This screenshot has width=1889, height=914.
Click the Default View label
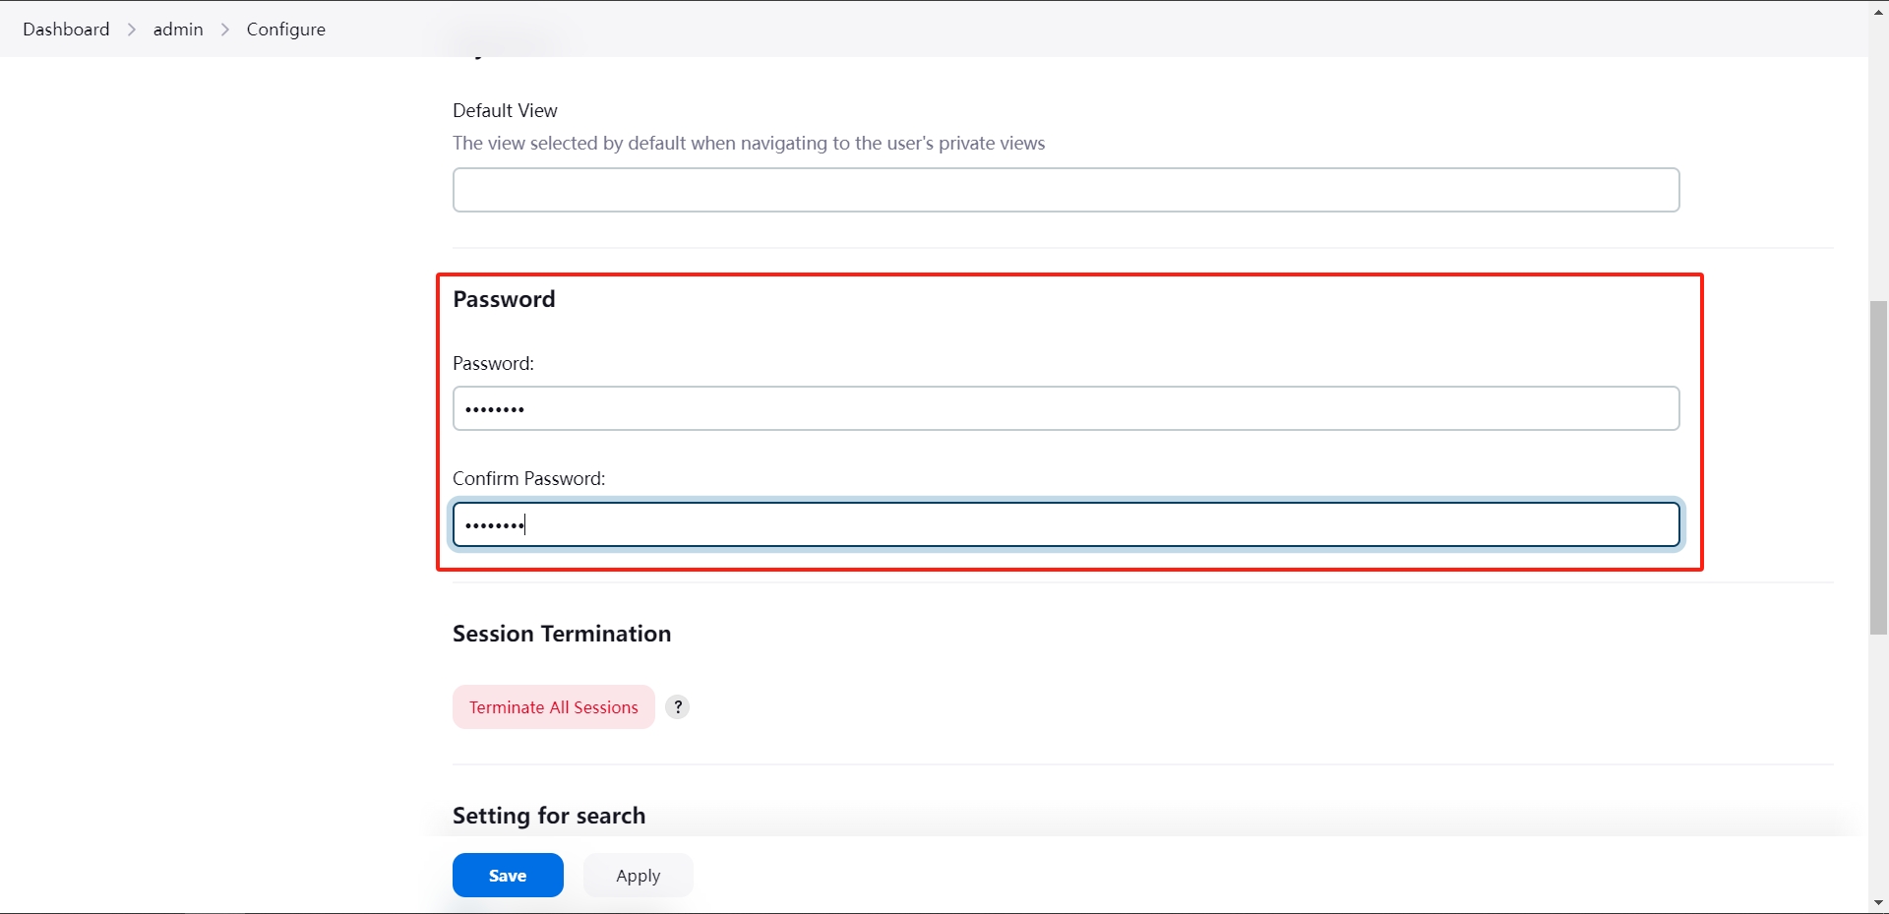tap(505, 111)
